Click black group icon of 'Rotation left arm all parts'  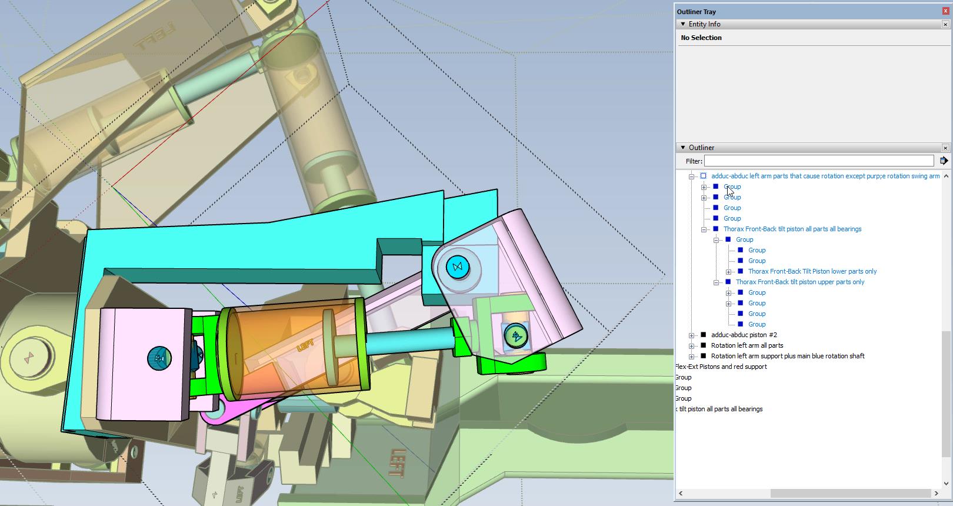(x=704, y=345)
